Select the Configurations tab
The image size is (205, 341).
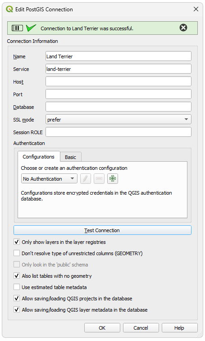[x=39, y=157]
